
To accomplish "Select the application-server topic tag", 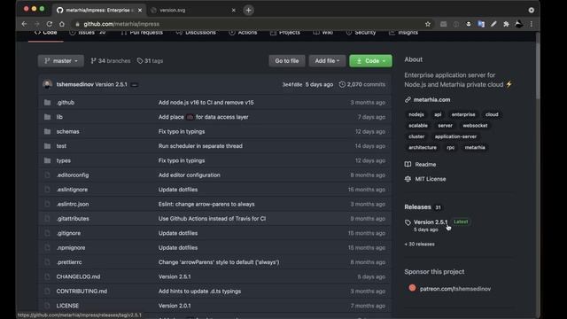I will (455, 136).
